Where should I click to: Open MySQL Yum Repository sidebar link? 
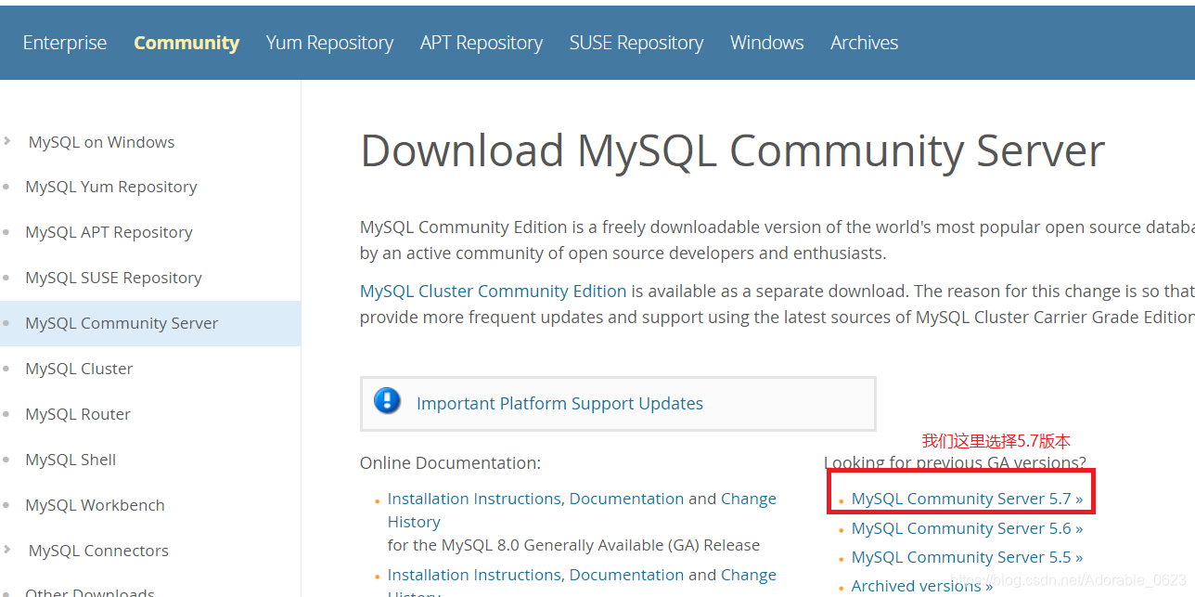pos(111,187)
